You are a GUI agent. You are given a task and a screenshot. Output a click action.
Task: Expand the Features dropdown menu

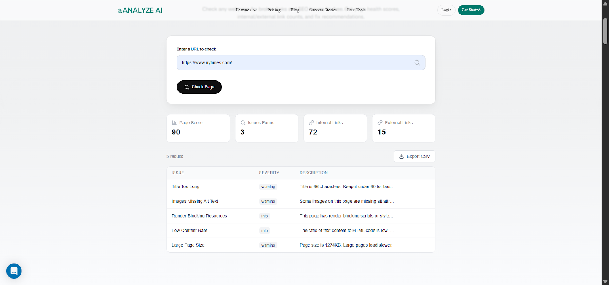pos(246,10)
